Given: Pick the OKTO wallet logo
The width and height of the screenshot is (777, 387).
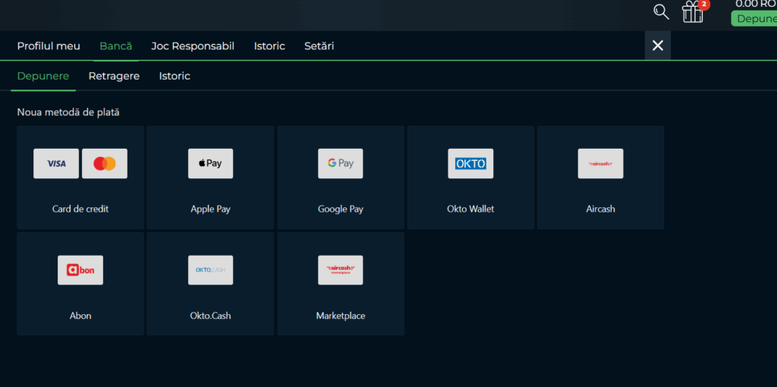Looking at the screenshot, I should click(x=470, y=163).
